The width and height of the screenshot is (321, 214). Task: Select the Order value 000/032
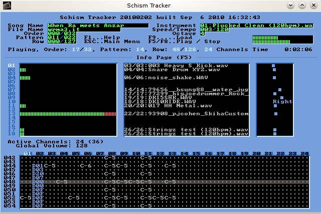pyautogui.click(x=62, y=34)
